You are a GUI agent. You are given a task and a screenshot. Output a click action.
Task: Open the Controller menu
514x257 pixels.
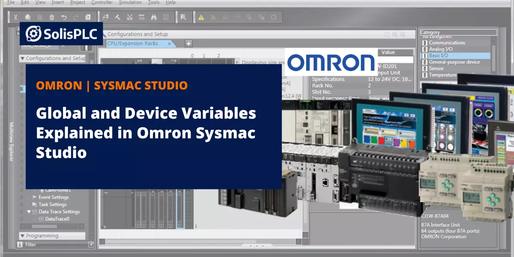(x=102, y=2)
